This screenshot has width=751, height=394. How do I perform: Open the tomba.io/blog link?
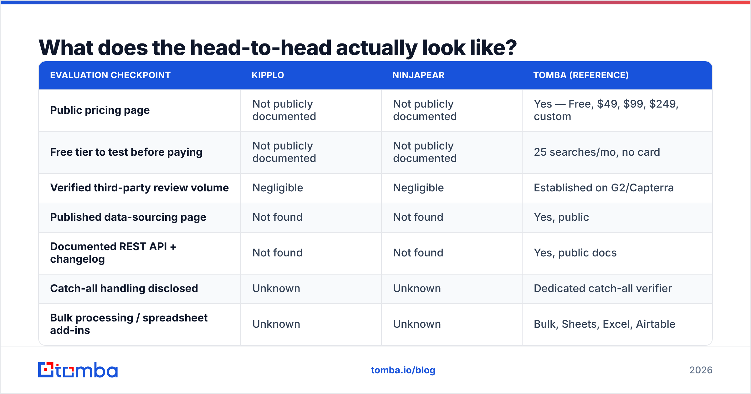click(403, 370)
